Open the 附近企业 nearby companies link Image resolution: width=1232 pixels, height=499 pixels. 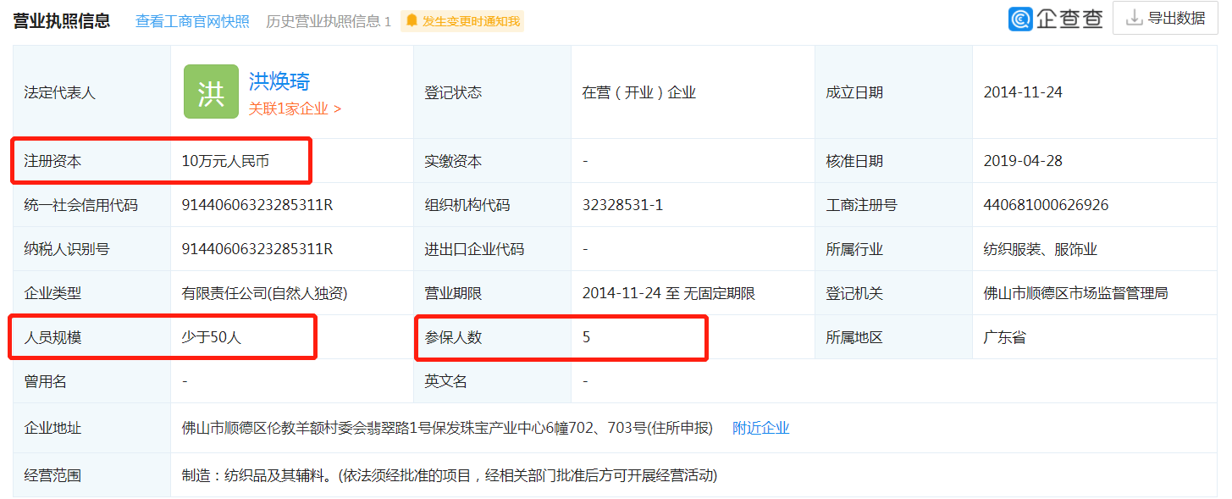(x=760, y=428)
